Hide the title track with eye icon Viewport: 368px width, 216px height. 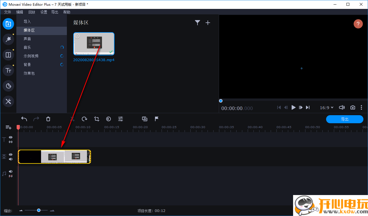click(x=11, y=137)
